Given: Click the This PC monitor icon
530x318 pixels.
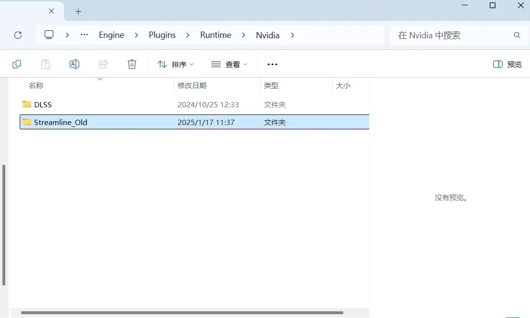Looking at the screenshot, I should tap(48, 35).
